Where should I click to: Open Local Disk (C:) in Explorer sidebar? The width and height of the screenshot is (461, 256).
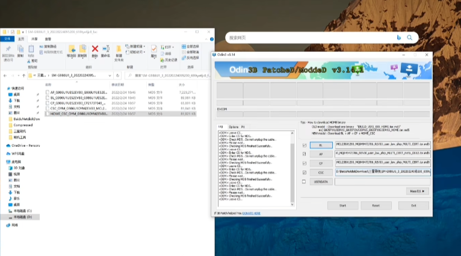(x=20, y=211)
